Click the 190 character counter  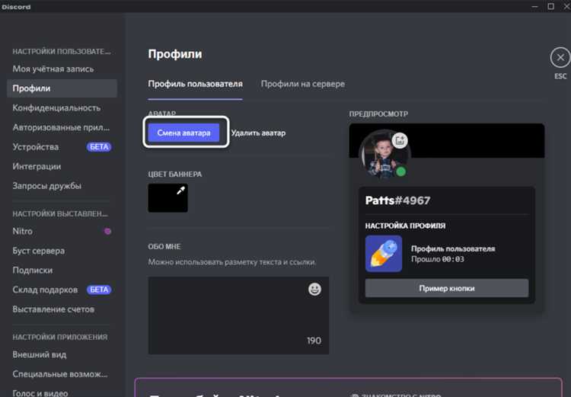click(x=314, y=341)
